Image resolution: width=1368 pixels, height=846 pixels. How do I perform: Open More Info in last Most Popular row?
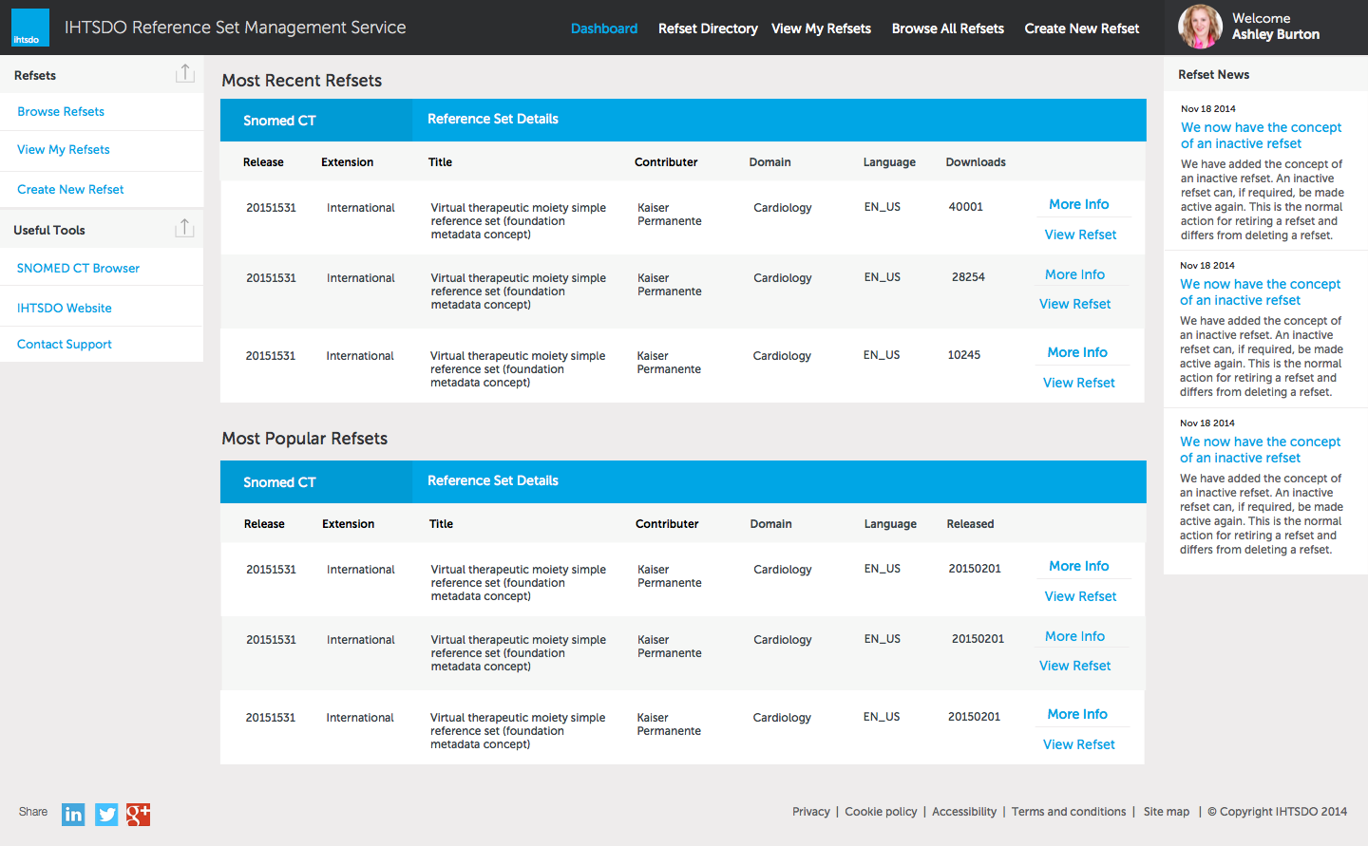[1077, 714]
